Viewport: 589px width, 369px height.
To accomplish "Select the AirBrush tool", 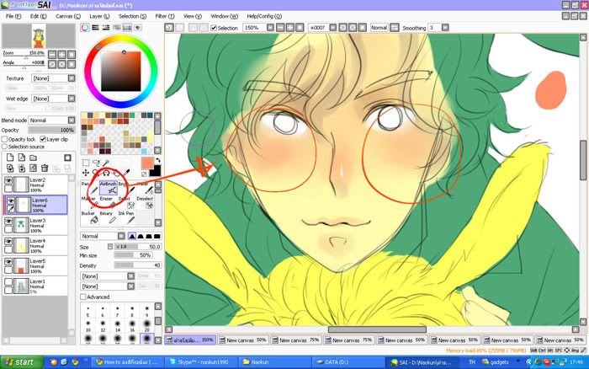I will [108, 187].
